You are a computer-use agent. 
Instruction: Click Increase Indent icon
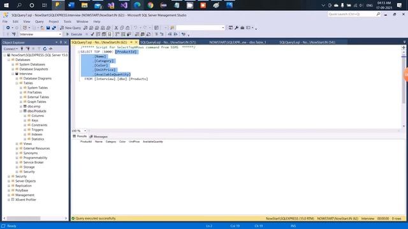(176, 34)
